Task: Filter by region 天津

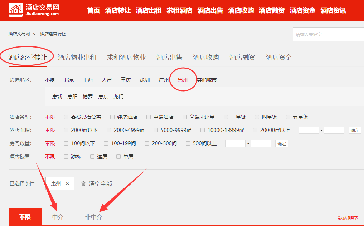Action: click(x=107, y=80)
